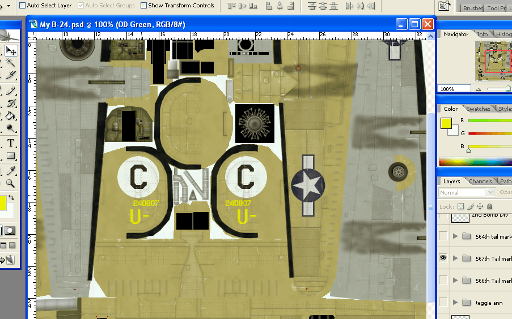Expand the teggie ann group
Viewport: 512px width, 319px height.
coord(455,303)
